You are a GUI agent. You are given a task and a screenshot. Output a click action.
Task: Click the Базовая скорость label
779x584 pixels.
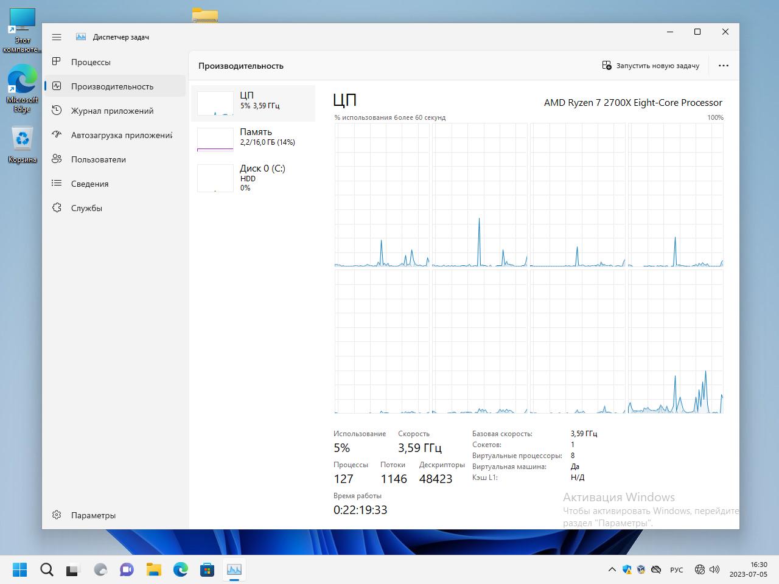click(x=502, y=434)
